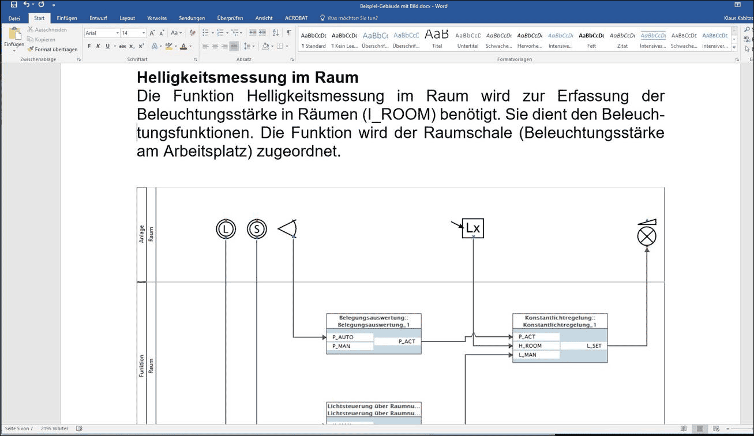
Task: Apply the Zitat style
Action: [622, 40]
